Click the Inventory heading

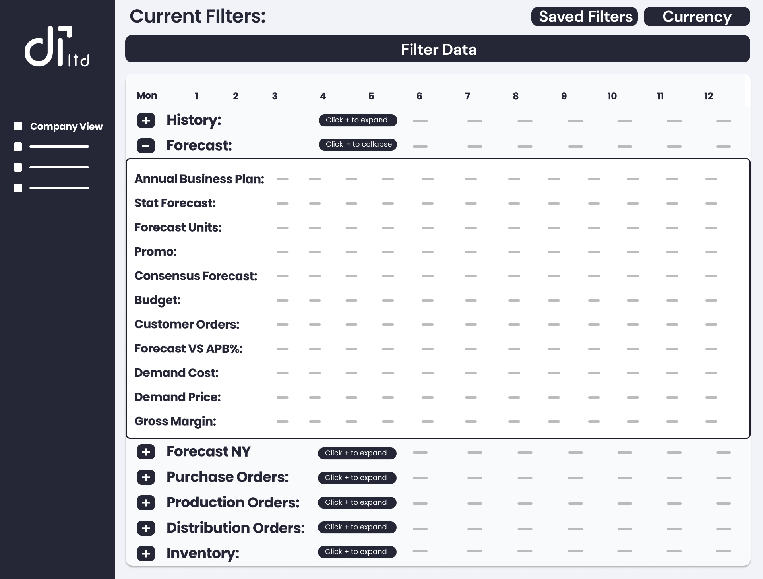pos(203,554)
